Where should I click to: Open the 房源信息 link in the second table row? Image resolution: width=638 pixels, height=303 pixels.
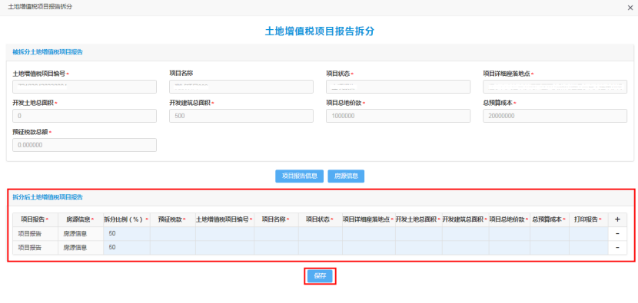pyautogui.click(x=75, y=247)
